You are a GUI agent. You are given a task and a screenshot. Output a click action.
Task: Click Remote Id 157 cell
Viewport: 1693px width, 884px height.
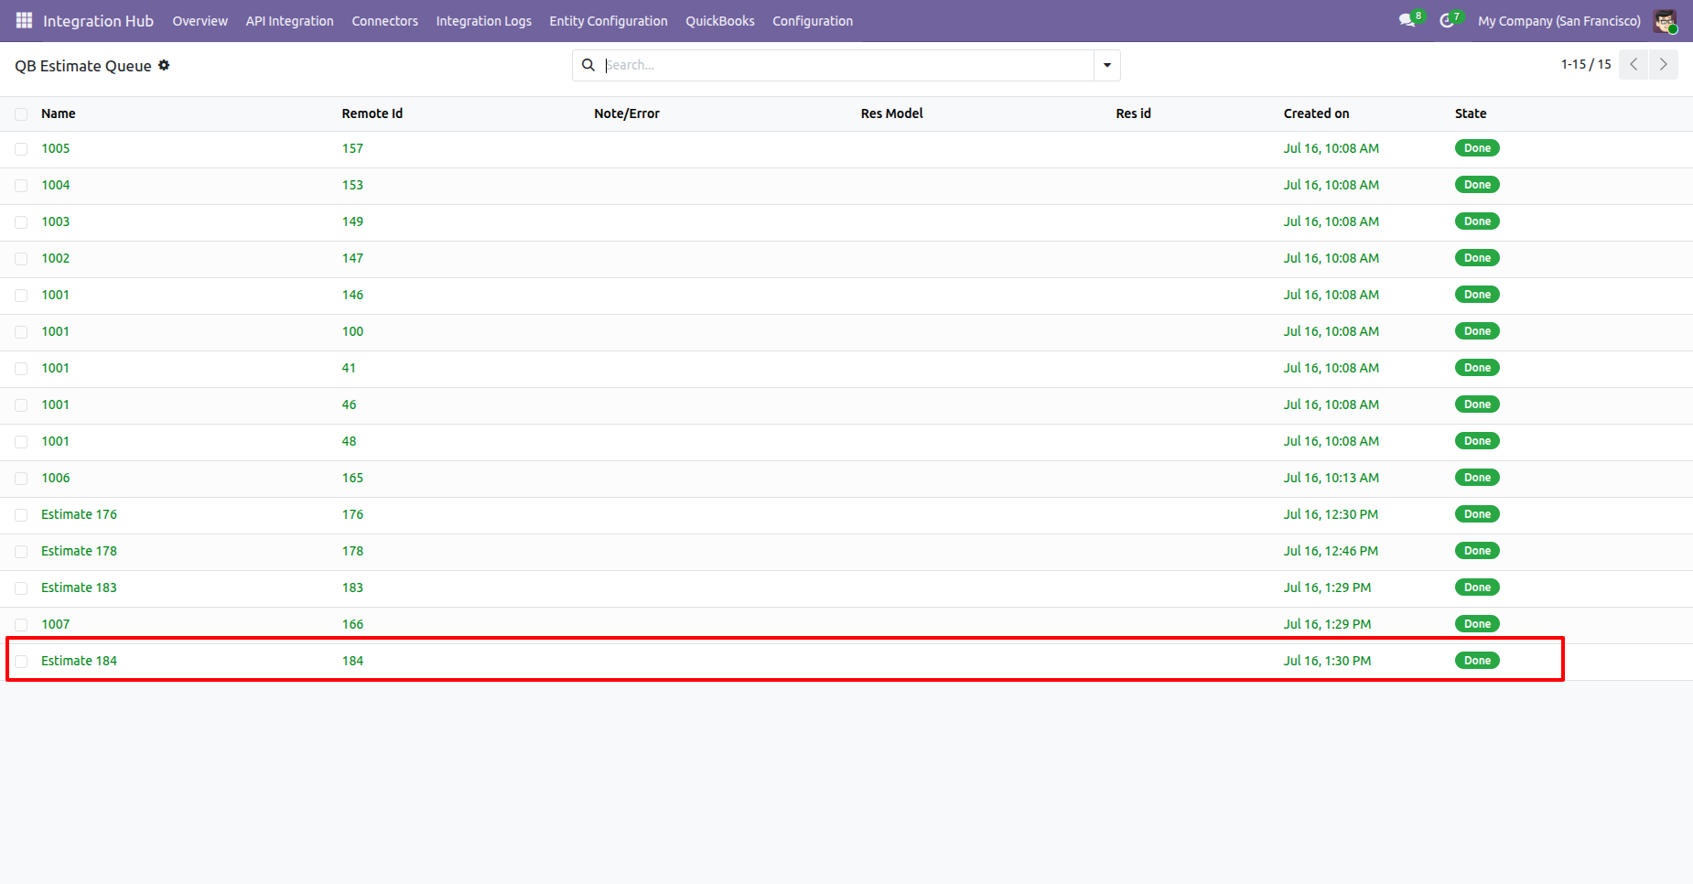pyautogui.click(x=352, y=148)
